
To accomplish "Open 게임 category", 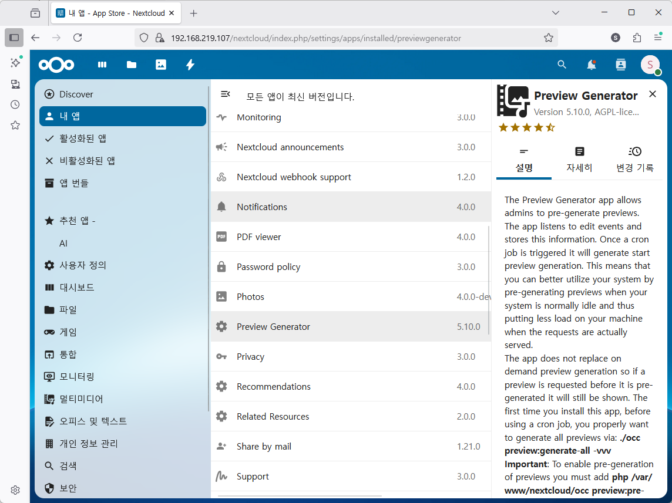I will 123,332.
